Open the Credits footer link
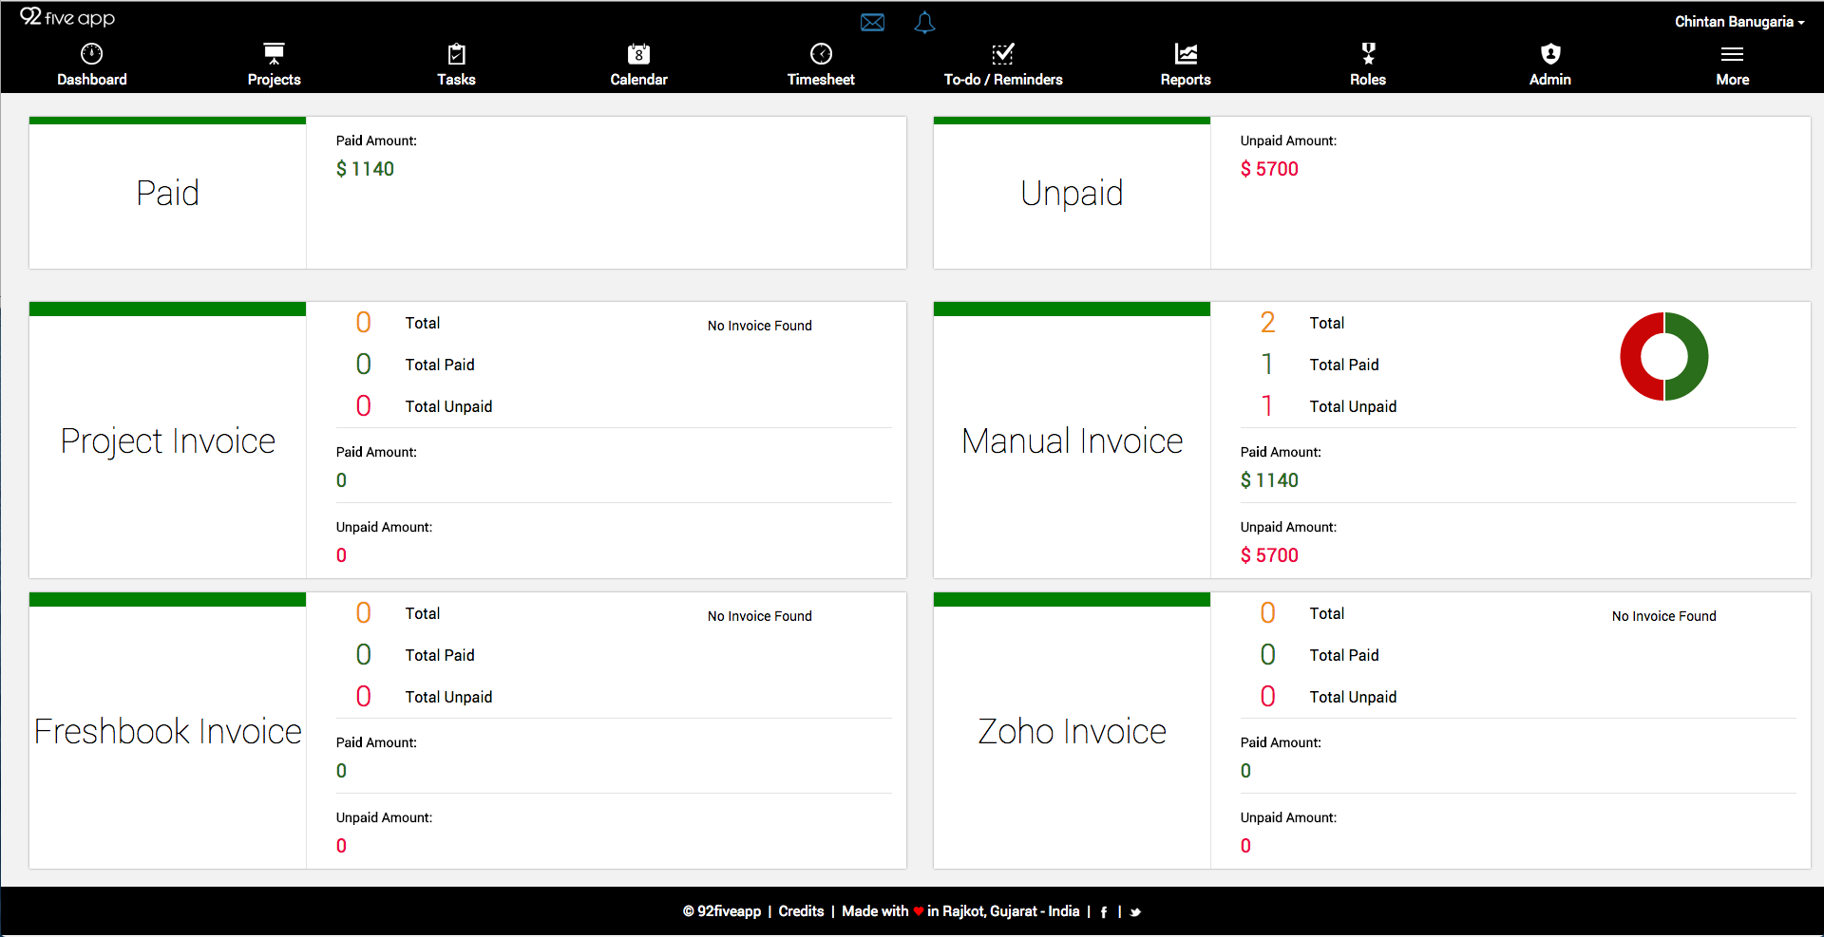The width and height of the screenshot is (1824, 937). coord(801,911)
